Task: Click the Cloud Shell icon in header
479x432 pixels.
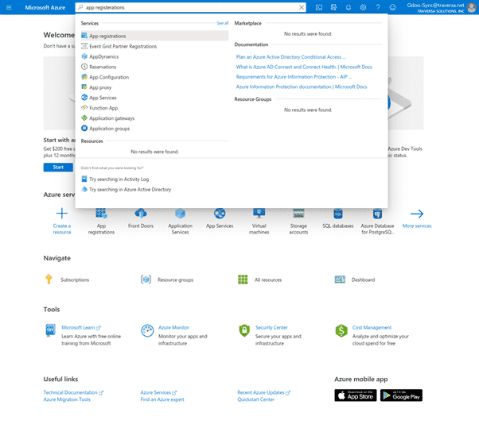Action: pos(318,7)
